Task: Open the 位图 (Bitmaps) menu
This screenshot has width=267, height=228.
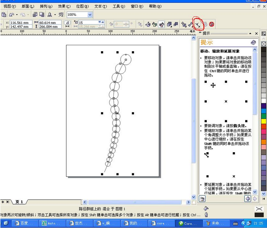Action: [x=82, y=6]
